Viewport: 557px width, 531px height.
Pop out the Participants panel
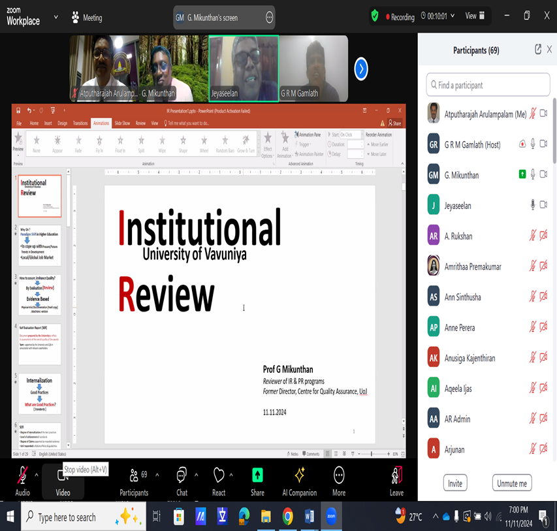537,50
